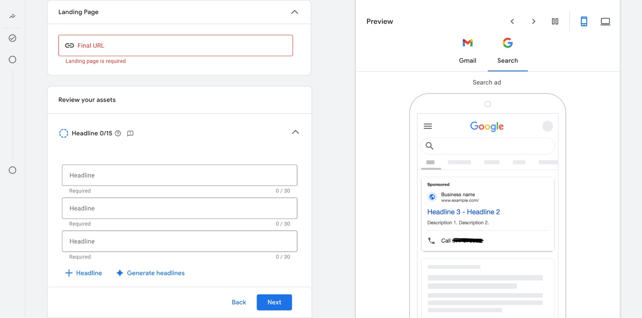The image size is (642, 318).
Task: Go to previous preview arrow
Action: coord(512,22)
